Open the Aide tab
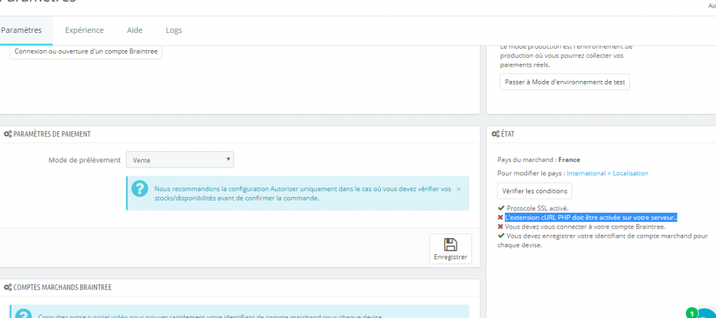Screen dimensions: 716x318 coord(135,31)
